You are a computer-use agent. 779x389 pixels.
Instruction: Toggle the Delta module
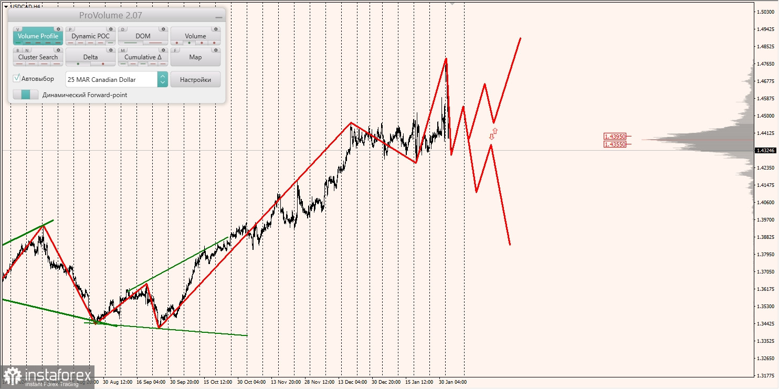click(90, 57)
